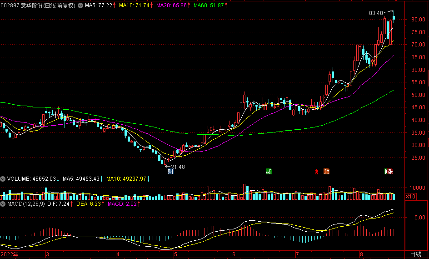Click month 7 on the time axis
Image resolution: width=429 pixels, height=259 pixels.
click(297, 254)
